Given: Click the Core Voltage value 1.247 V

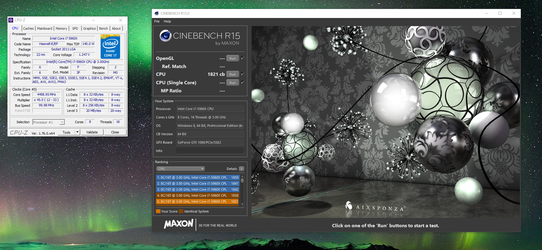Looking at the screenshot, I should (84, 55).
